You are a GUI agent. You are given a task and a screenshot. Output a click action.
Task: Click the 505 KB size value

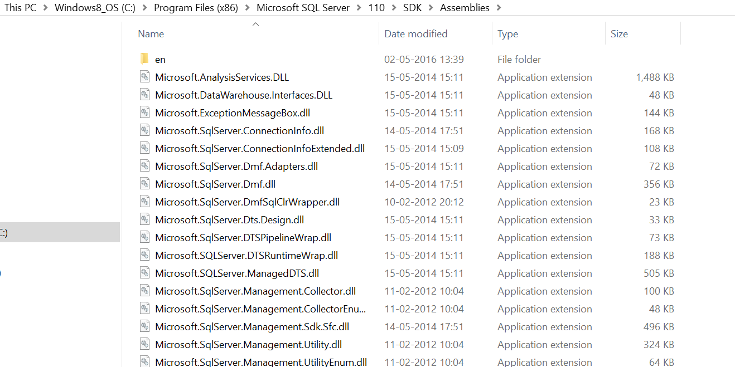pos(659,273)
